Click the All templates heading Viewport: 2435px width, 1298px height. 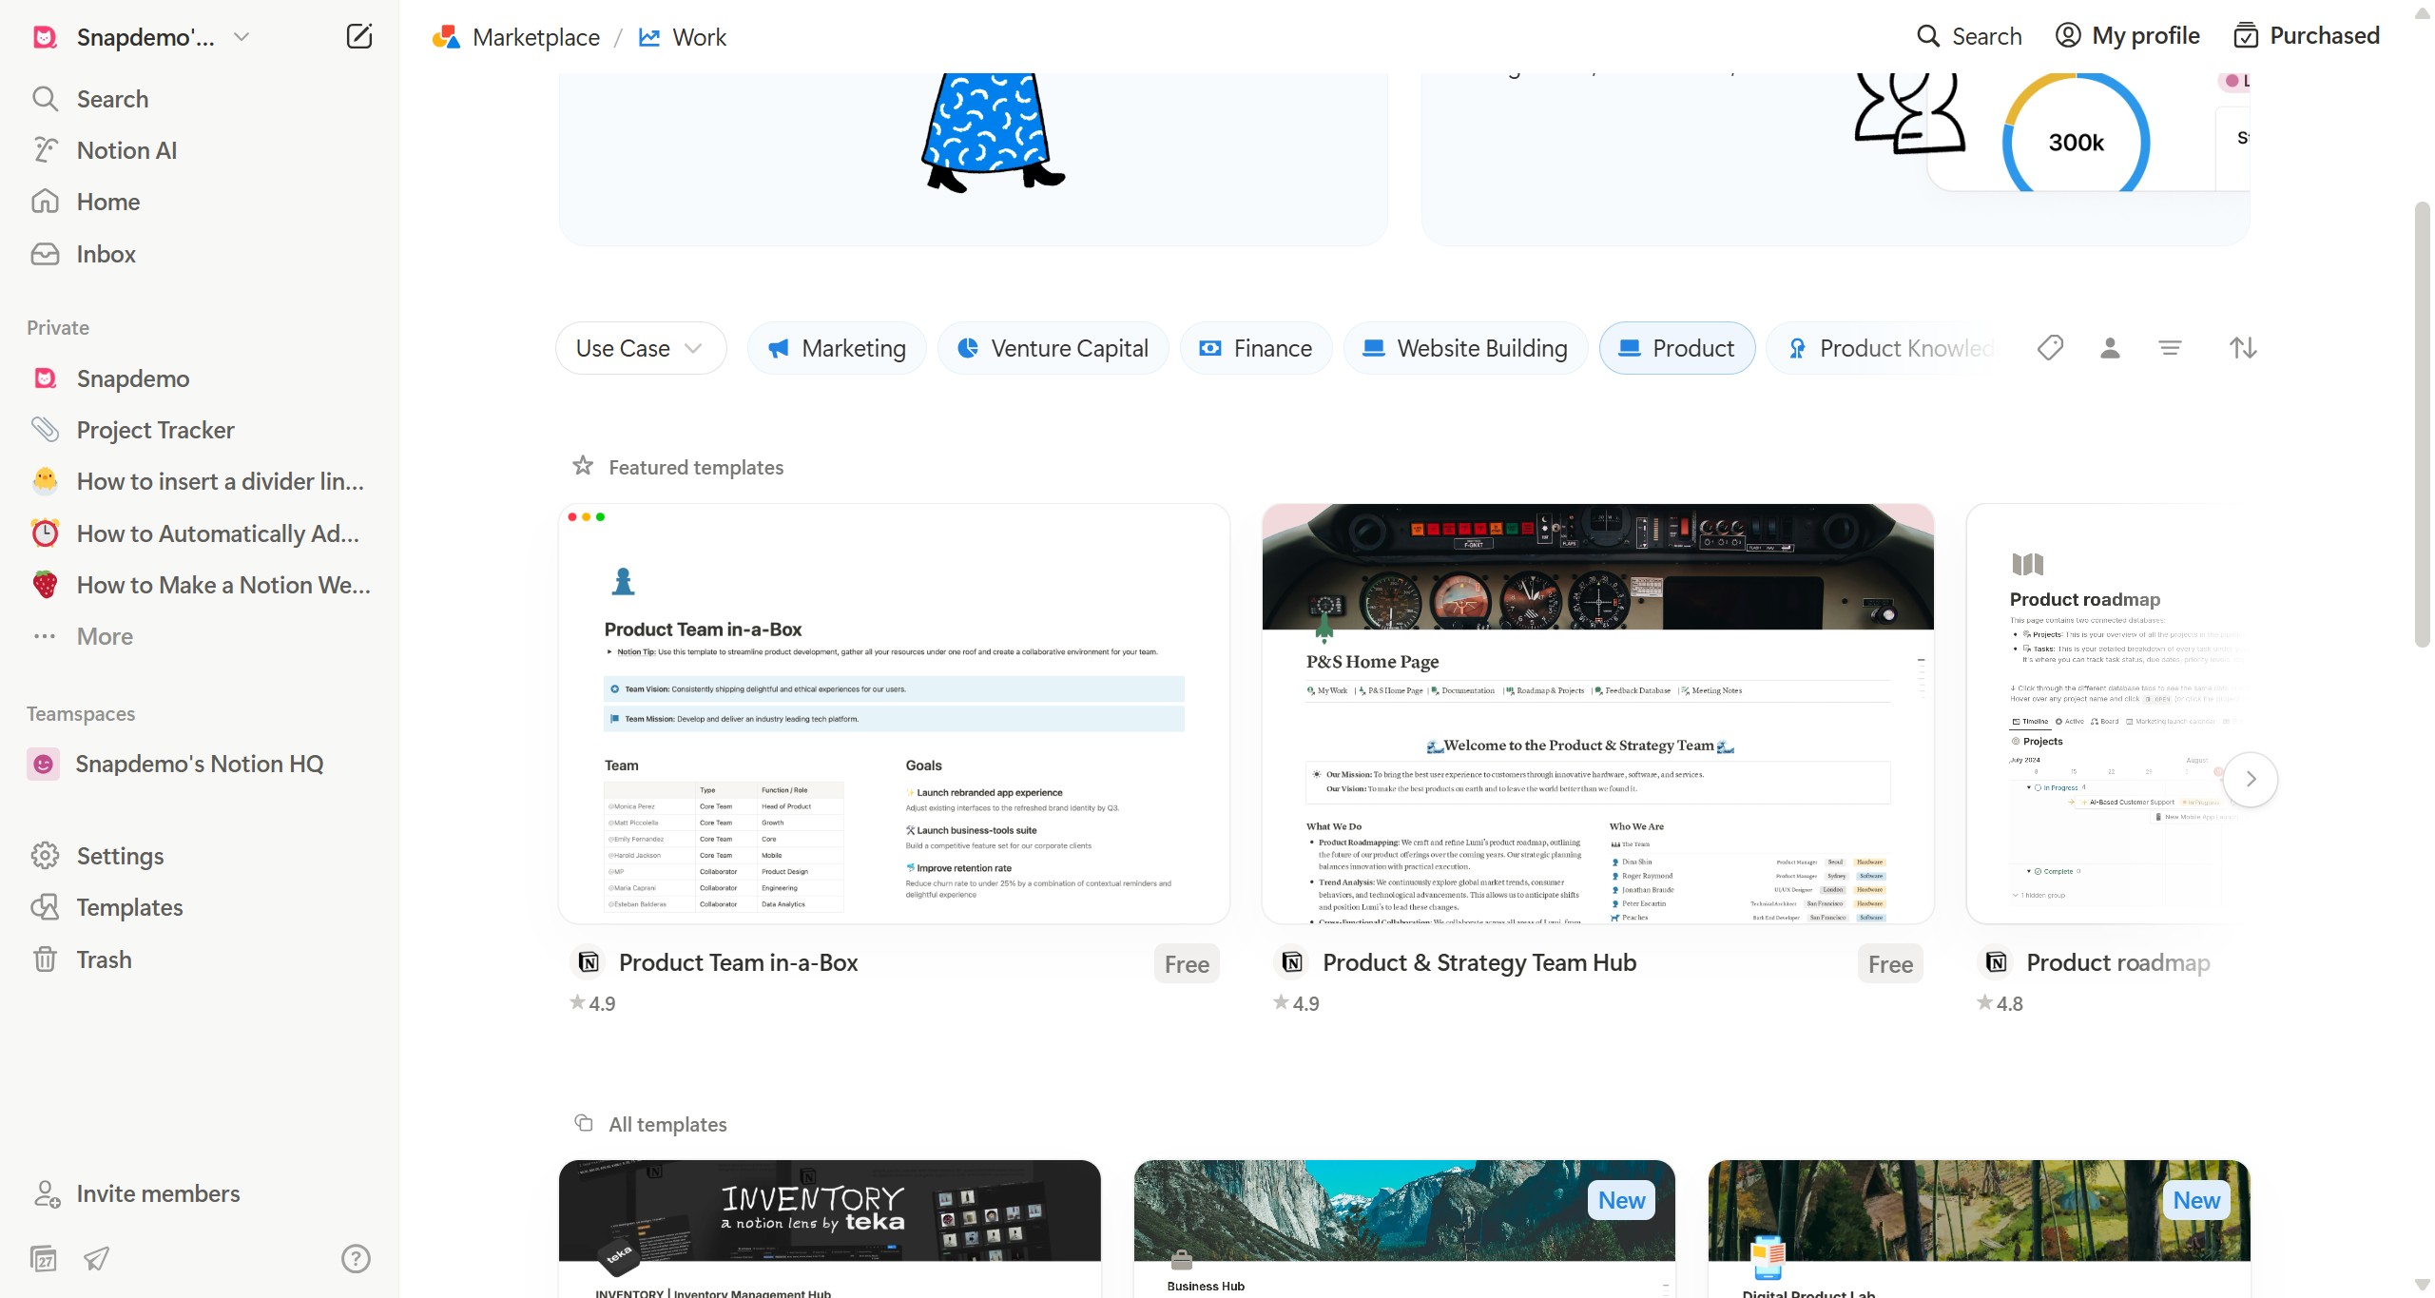667,1124
